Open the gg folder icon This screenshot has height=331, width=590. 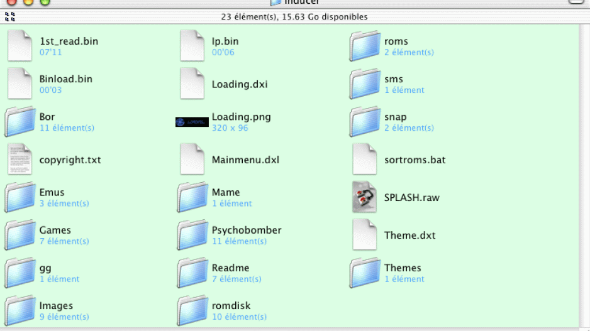click(x=20, y=273)
